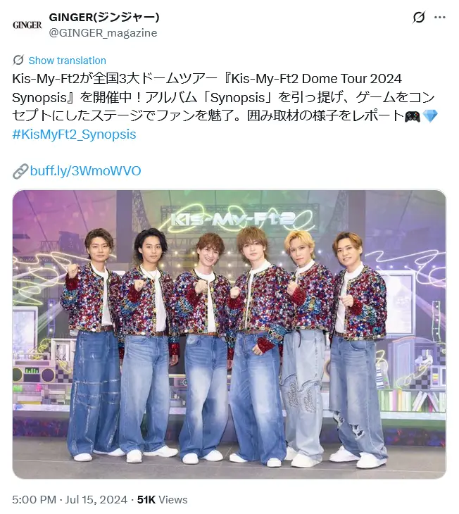Image resolution: width=459 pixels, height=514 pixels.
Task: Click the blue gem emoji in tweet
Action: click(x=430, y=116)
